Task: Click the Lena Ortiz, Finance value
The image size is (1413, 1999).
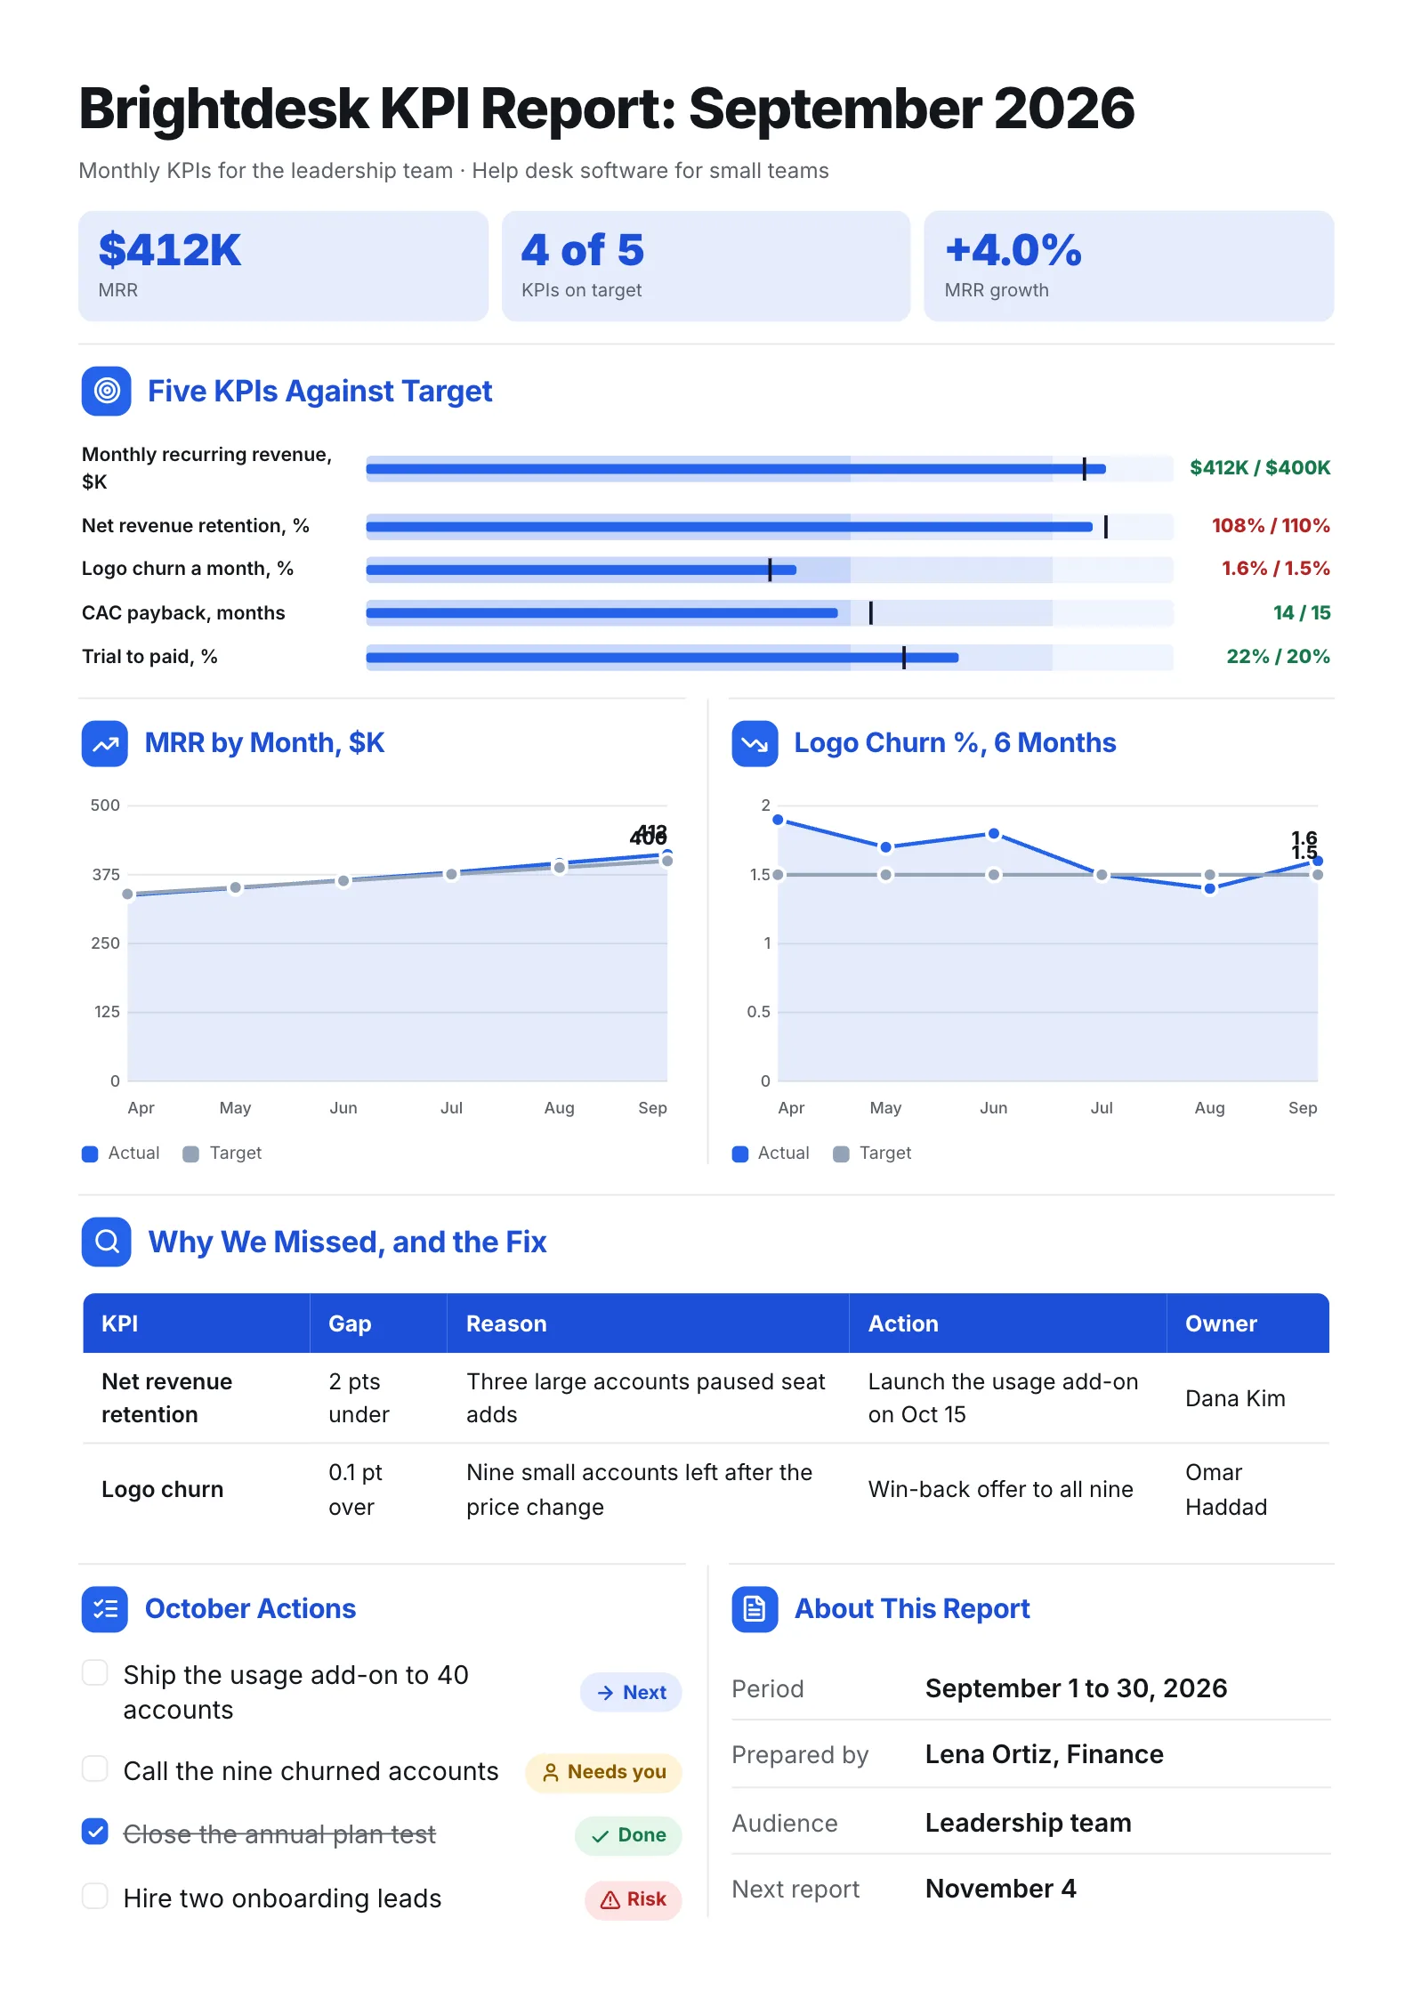Action: pos(1044,1754)
